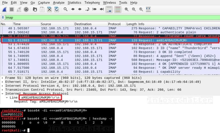The image size is (220, 133).
Task: Open the File menu
Action: (x=5, y=3)
